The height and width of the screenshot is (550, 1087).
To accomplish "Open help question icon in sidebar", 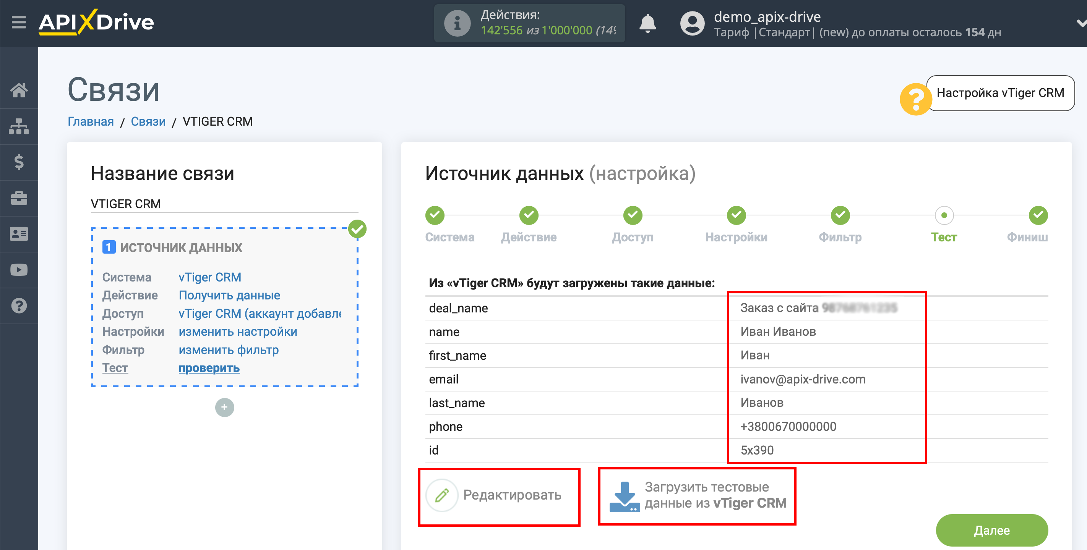I will coord(19,306).
